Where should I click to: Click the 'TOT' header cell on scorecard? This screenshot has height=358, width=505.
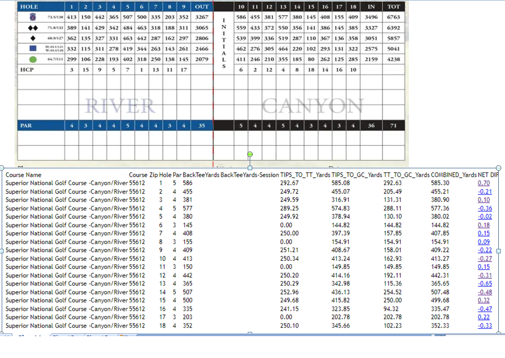[x=394, y=7]
